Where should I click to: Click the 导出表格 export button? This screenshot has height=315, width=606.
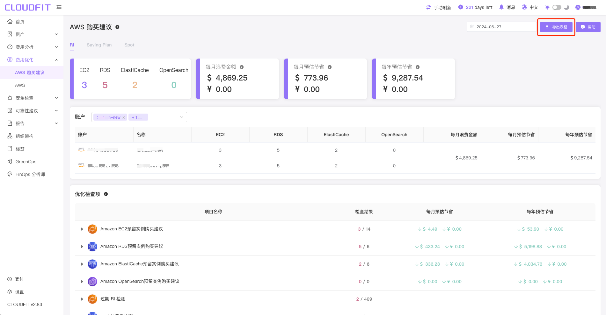pyautogui.click(x=556, y=27)
